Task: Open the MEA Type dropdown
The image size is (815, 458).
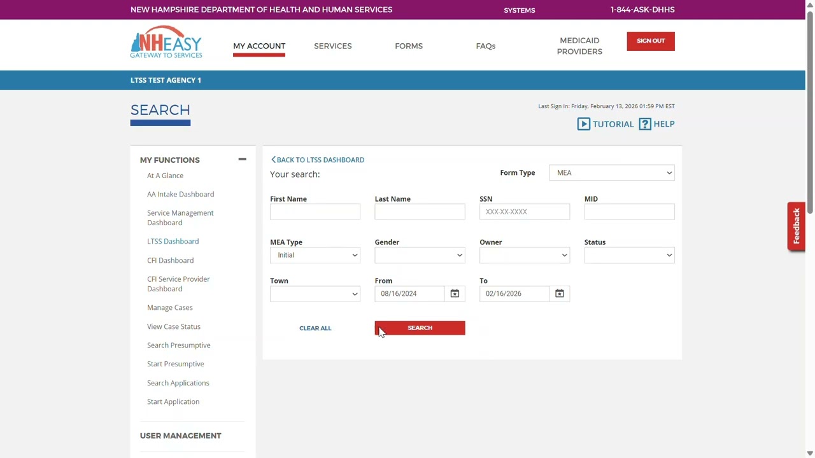Action: coord(315,255)
